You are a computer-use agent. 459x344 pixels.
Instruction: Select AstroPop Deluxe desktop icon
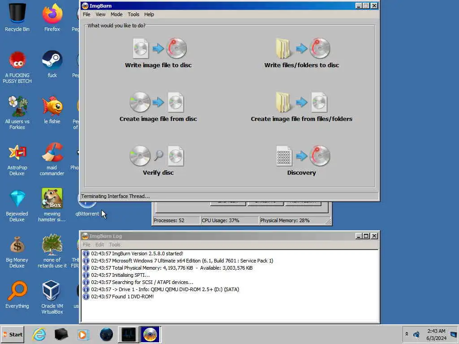[17, 159]
